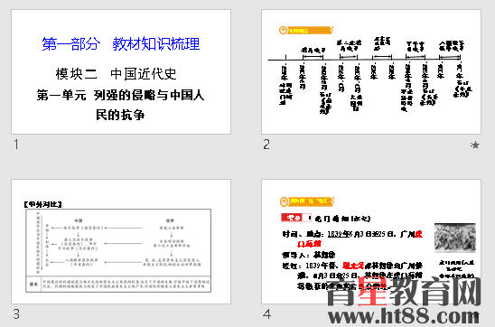Viewport: 495px width, 327px height.
Task: Click slide number 4 label
Action: point(266,314)
